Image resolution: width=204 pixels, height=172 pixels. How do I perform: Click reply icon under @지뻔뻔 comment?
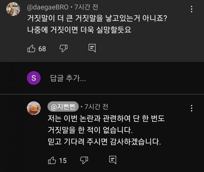[112, 160]
